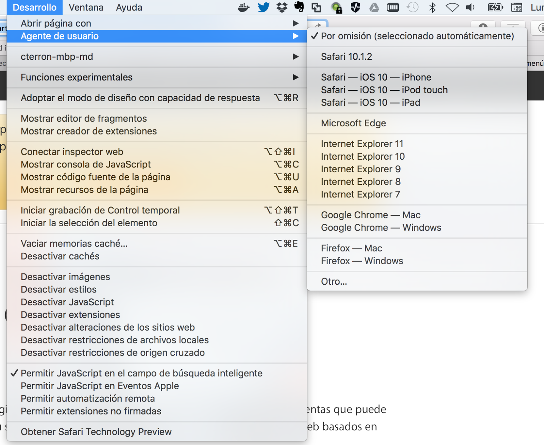Choose Mostrar creador de extensiones
Viewport: 544px width, 445px height.
pos(157,131)
